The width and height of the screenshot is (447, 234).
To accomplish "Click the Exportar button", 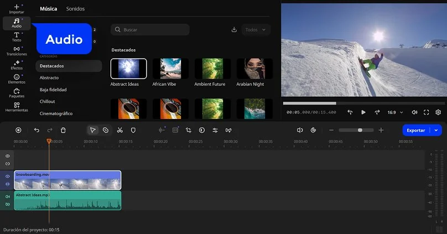I will tap(416, 130).
